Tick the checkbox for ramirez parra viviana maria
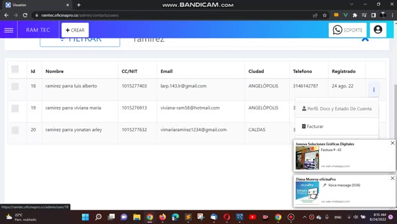Screen dimensions: 397x224 pos(15,108)
